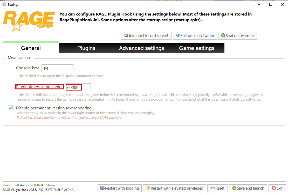Click the Plugin timeout threshold label

point(39,87)
